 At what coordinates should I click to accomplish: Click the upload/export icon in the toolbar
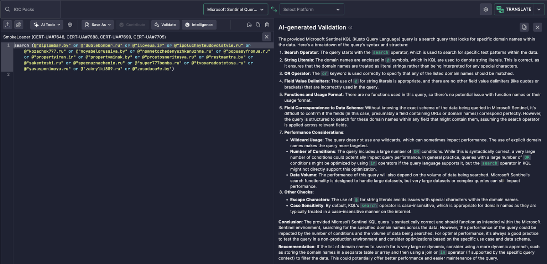(7, 25)
